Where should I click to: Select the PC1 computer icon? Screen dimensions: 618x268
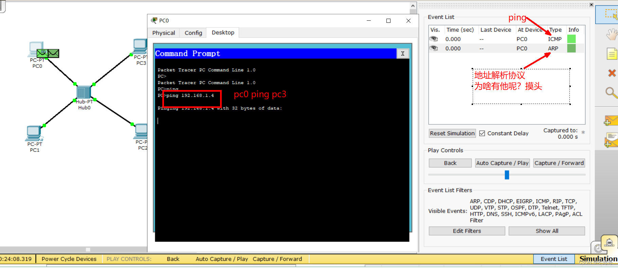click(x=34, y=133)
